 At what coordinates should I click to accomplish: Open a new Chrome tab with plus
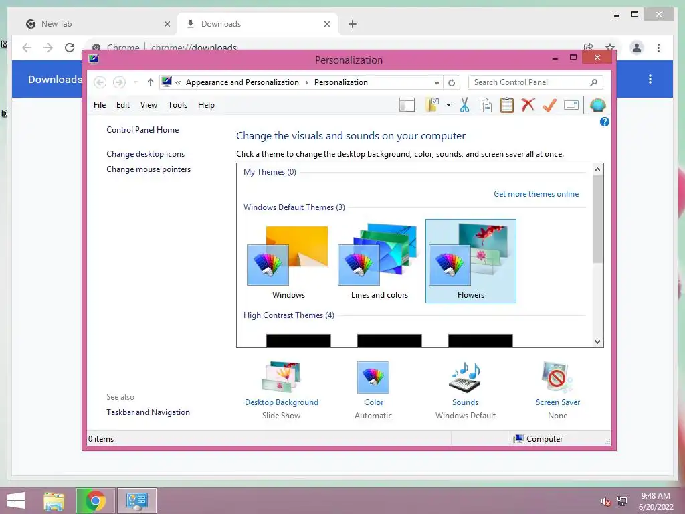point(353,24)
